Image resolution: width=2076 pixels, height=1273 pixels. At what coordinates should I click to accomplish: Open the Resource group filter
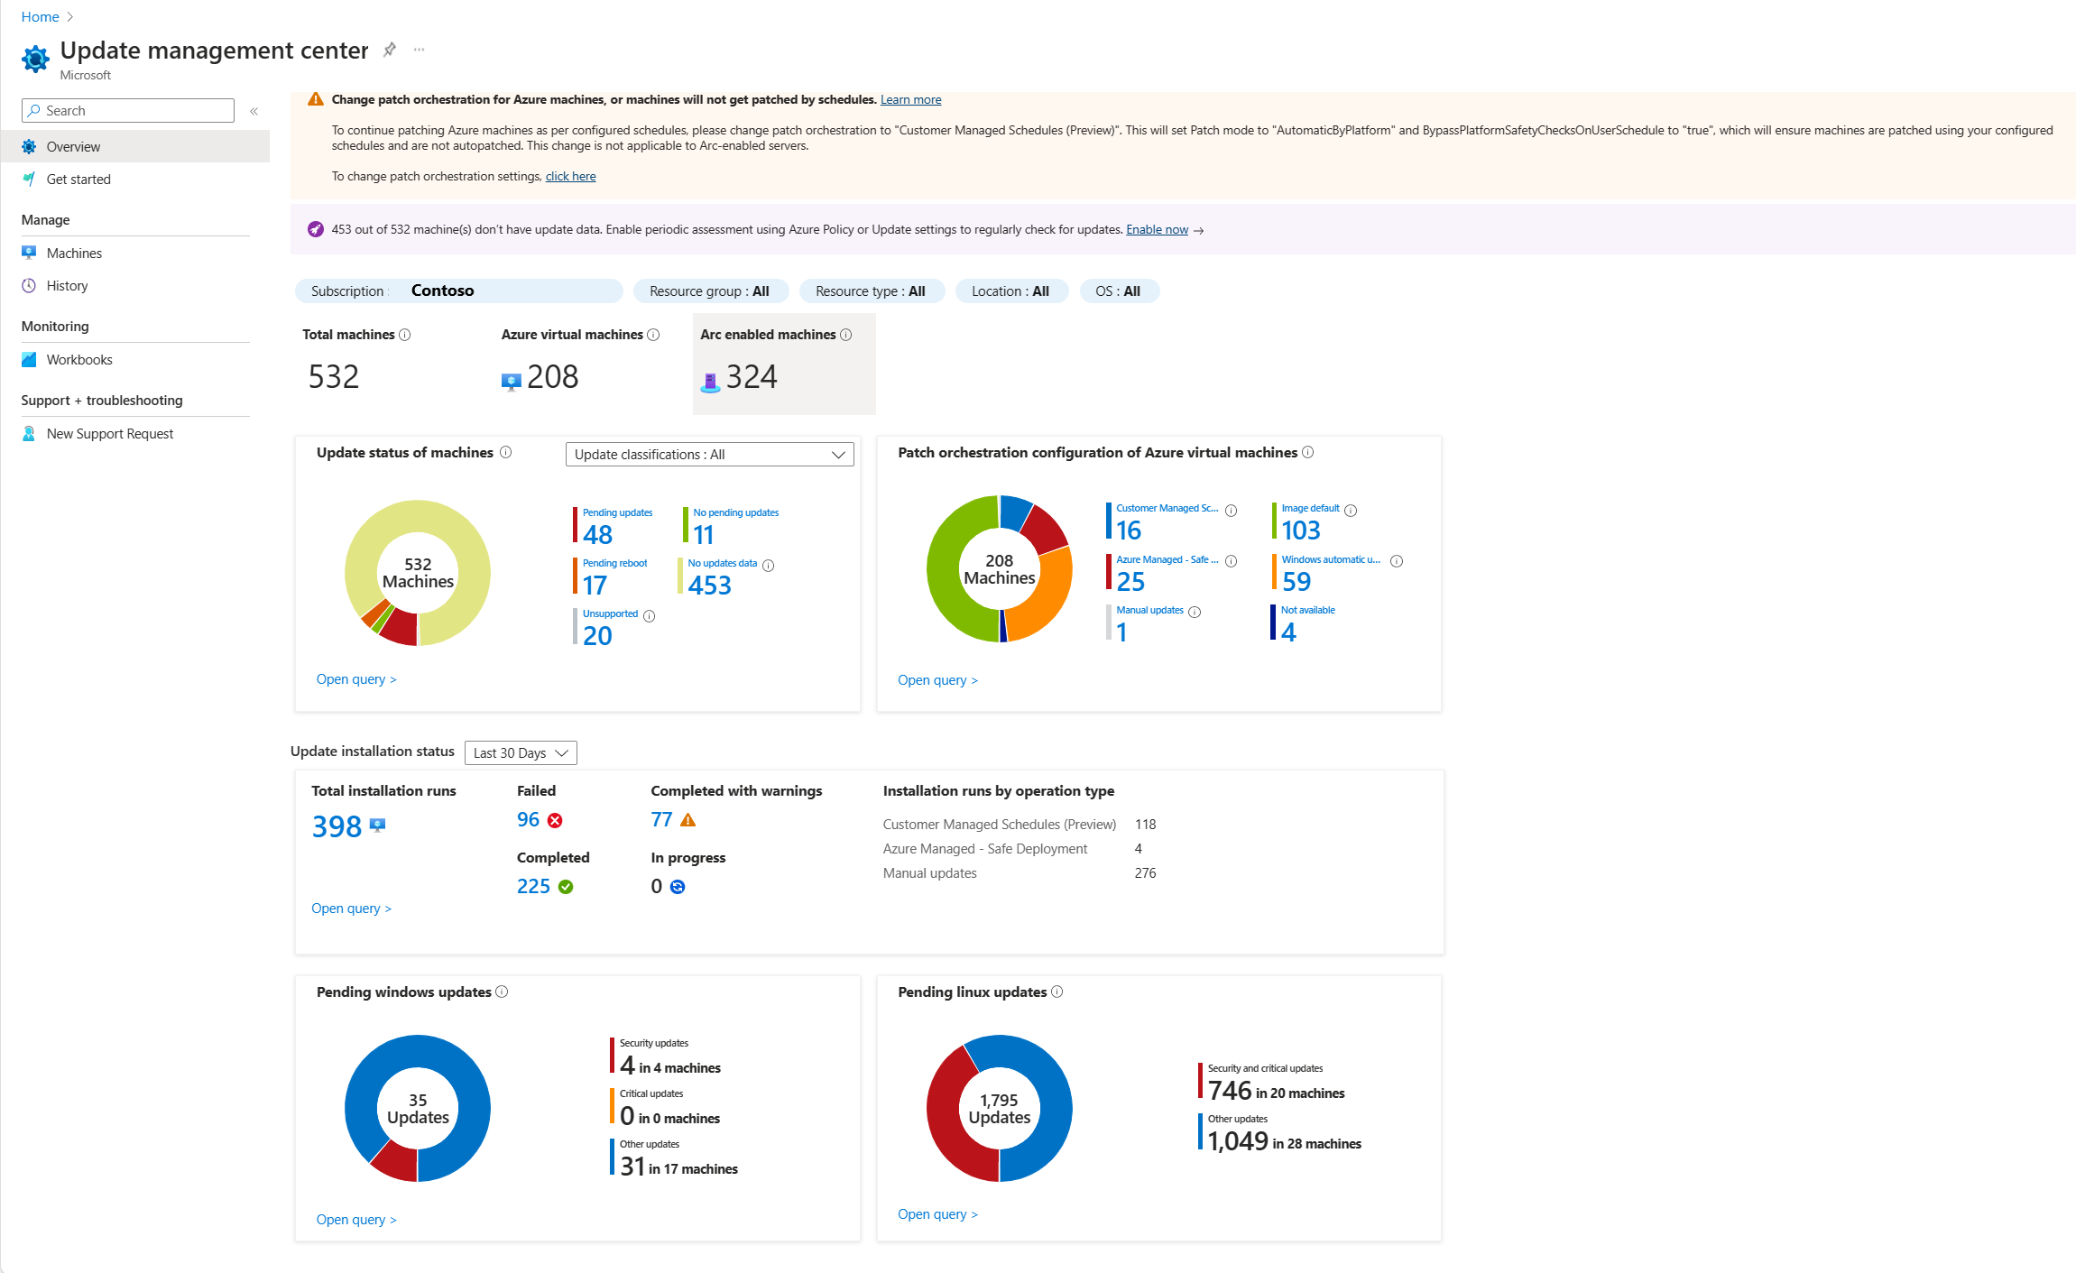click(x=710, y=291)
